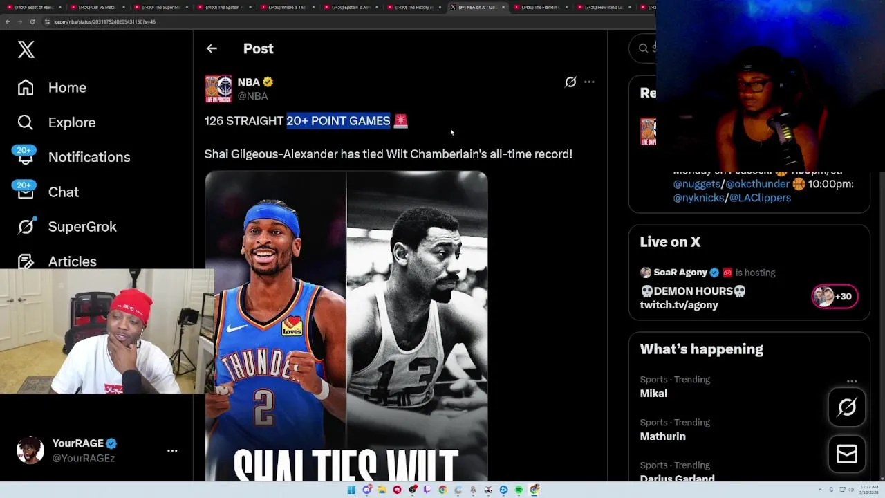The width and height of the screenshot is (885, 498).
Task: Click the Grok explain icon on the post
Action: (x=570, y=82)
